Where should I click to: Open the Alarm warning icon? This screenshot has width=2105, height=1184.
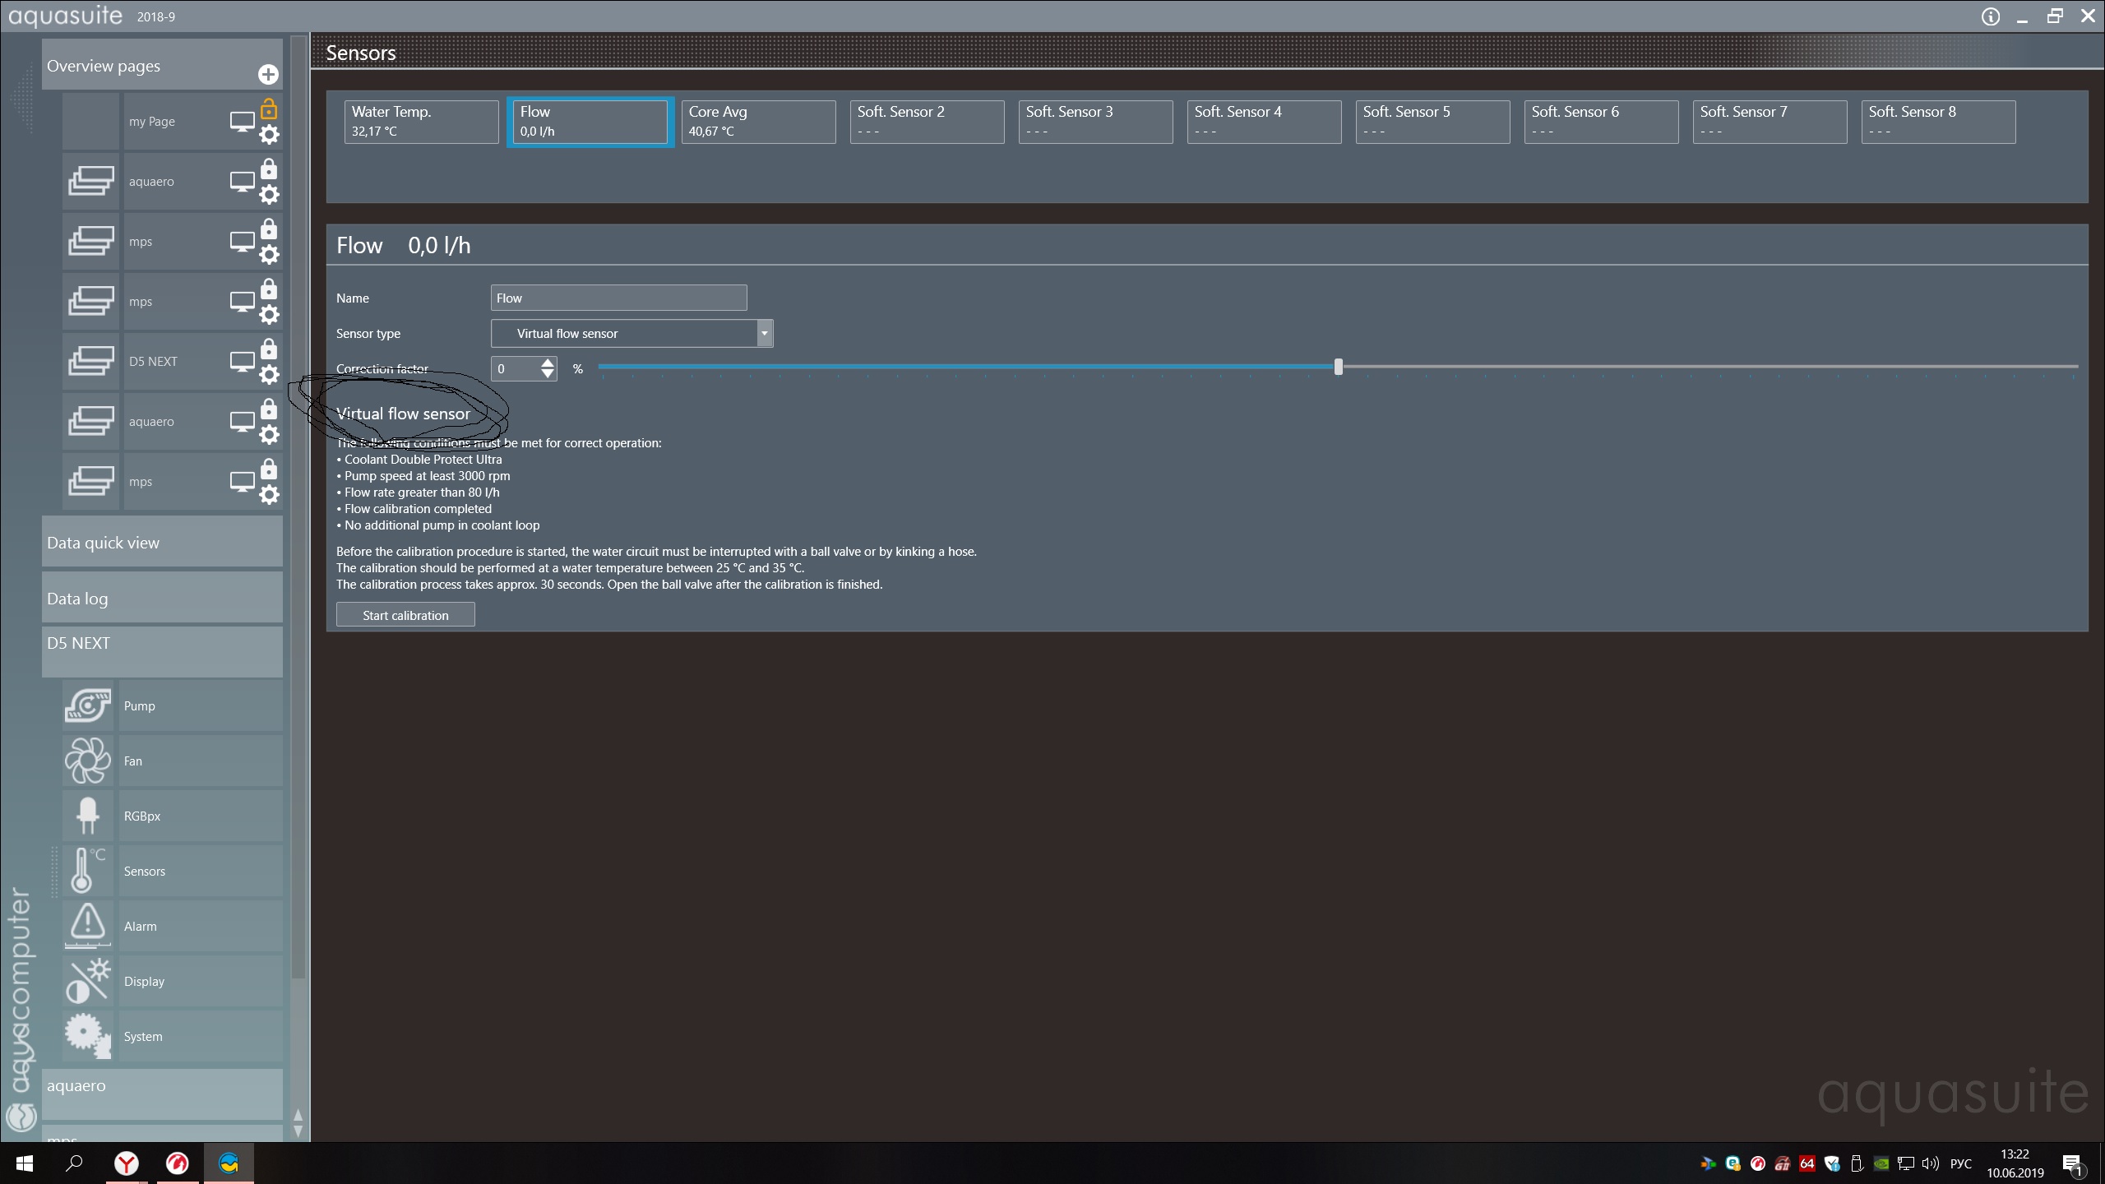(x=87, y=925)
